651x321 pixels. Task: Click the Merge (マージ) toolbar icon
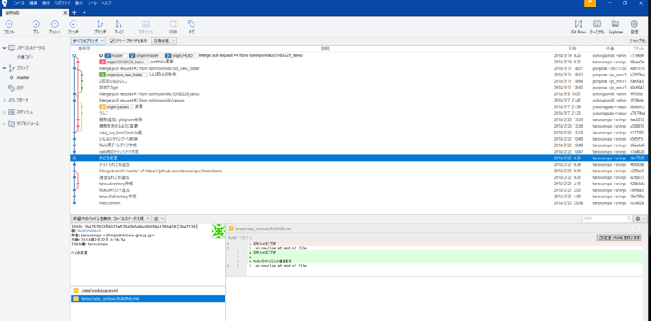[x=119, y=24]
